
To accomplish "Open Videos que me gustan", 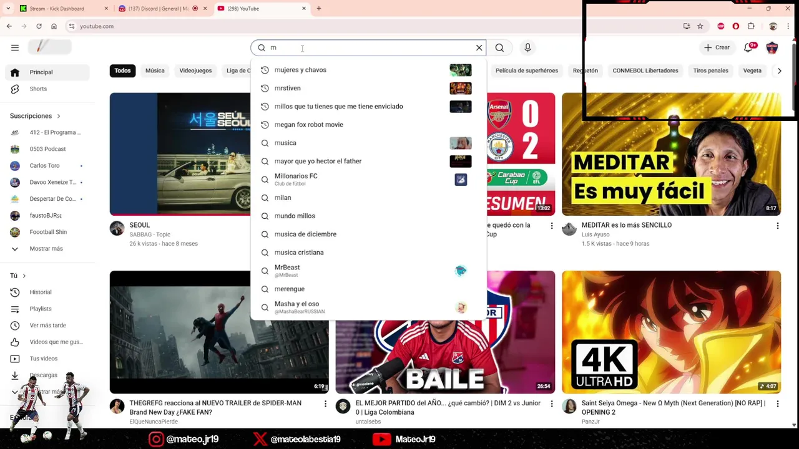I will coord(47,342).
